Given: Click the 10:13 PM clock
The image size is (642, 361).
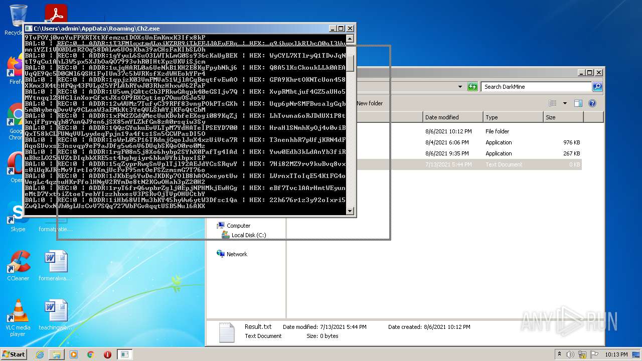Looking at the screenshot, I should pos(616,354).
